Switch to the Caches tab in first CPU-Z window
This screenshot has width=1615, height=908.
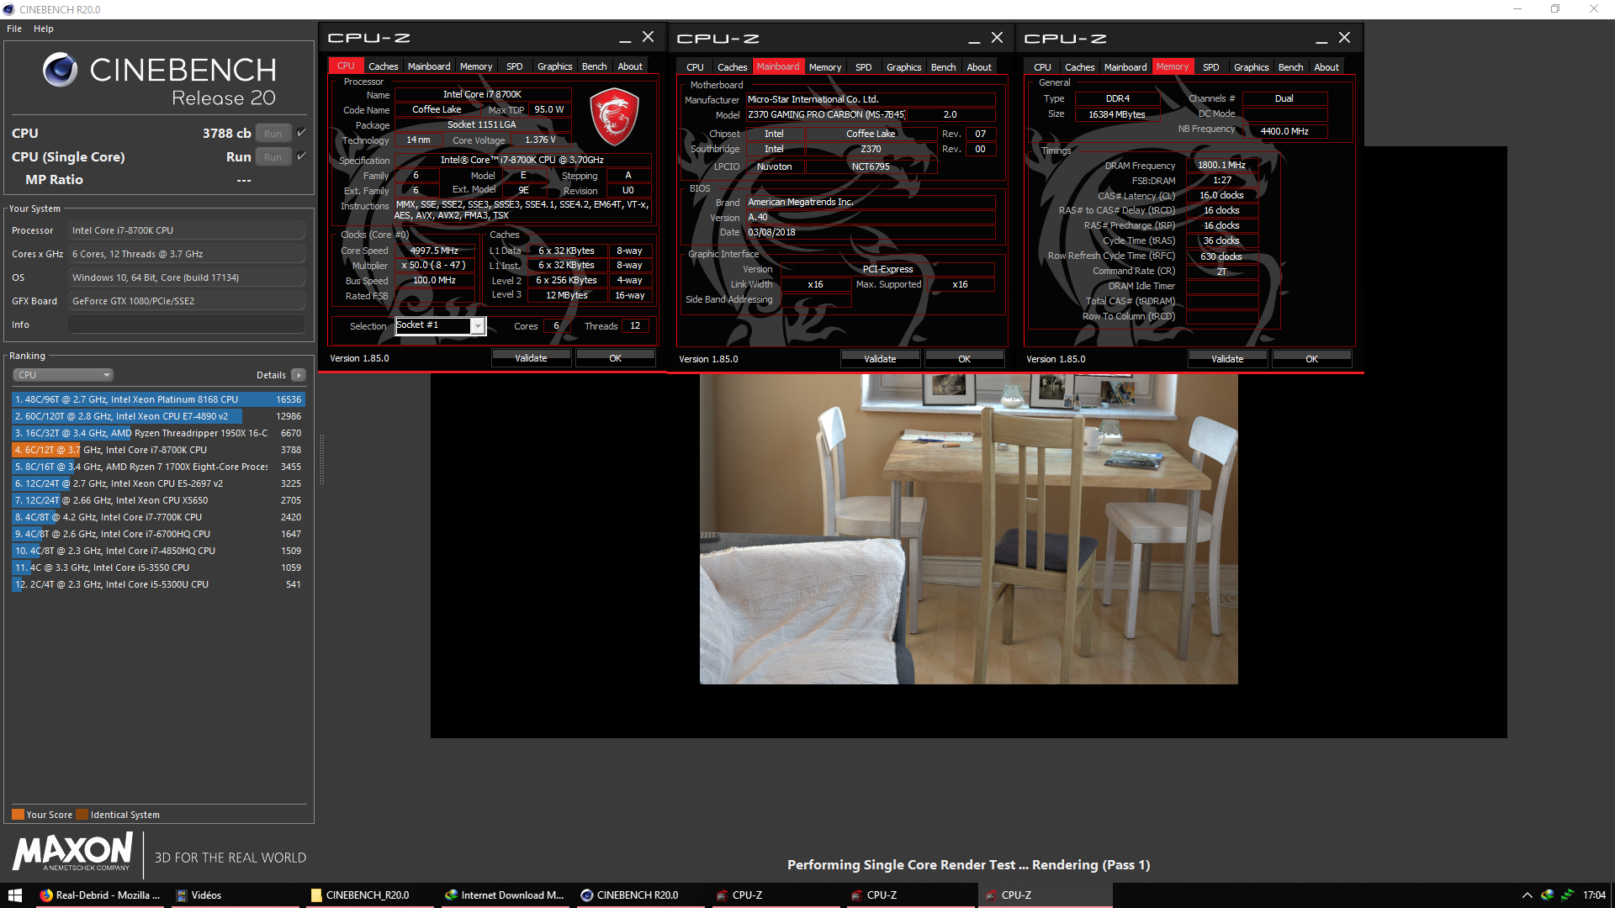[x=383, y=66]
